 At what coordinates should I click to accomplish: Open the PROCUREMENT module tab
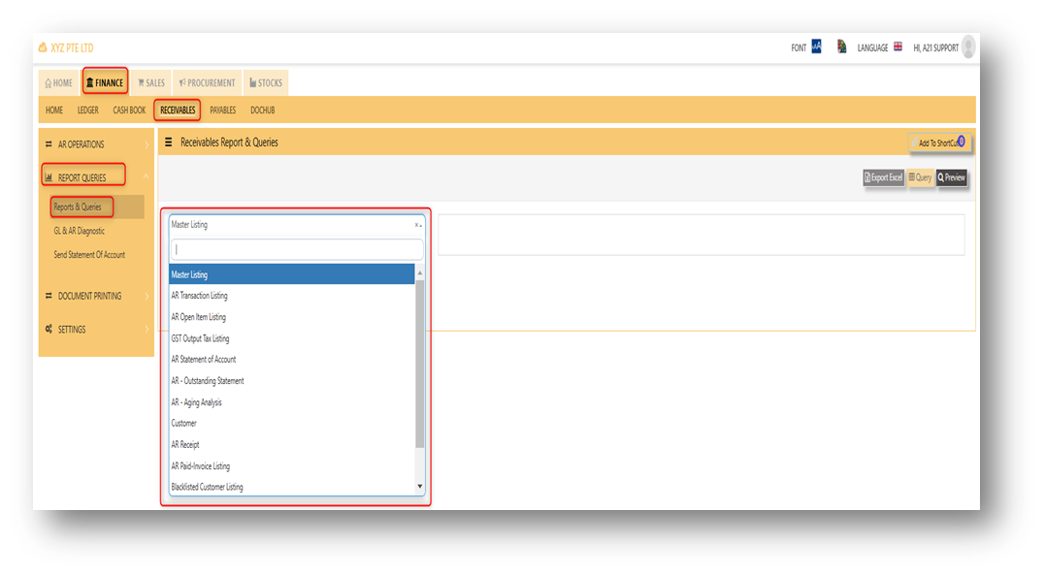coord(207,83)
